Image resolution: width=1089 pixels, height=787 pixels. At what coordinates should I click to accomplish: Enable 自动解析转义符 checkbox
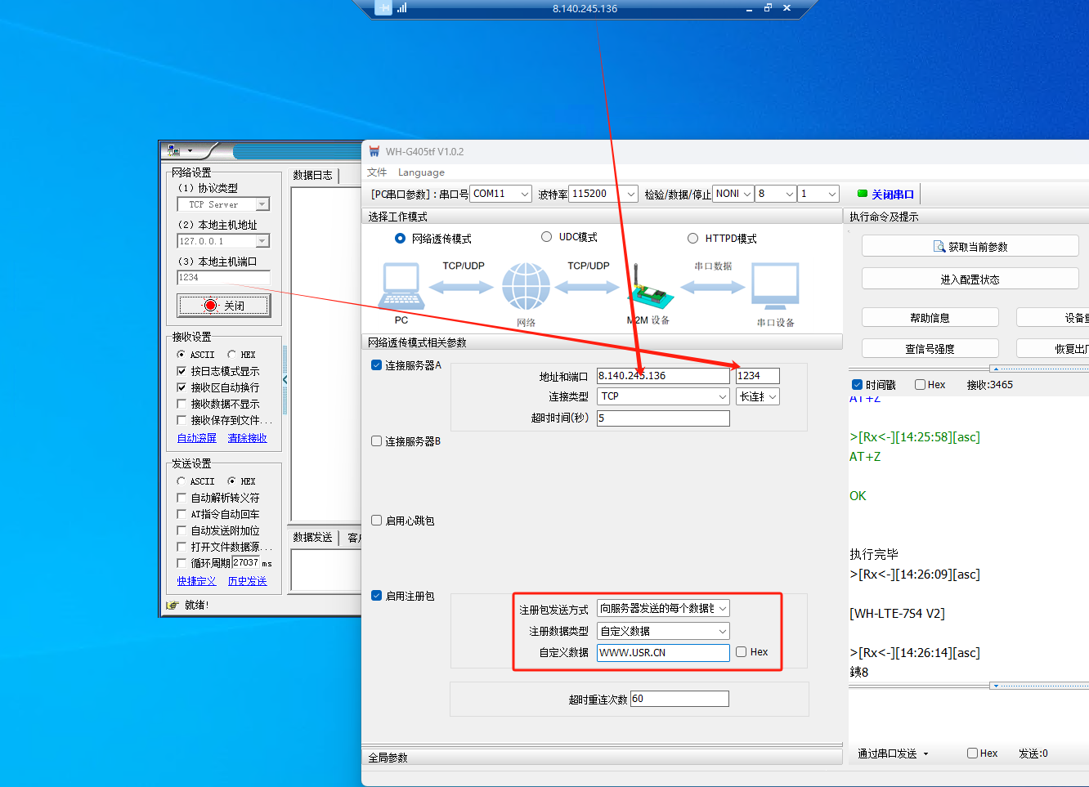pyautogui.click(x=181, y=498)
